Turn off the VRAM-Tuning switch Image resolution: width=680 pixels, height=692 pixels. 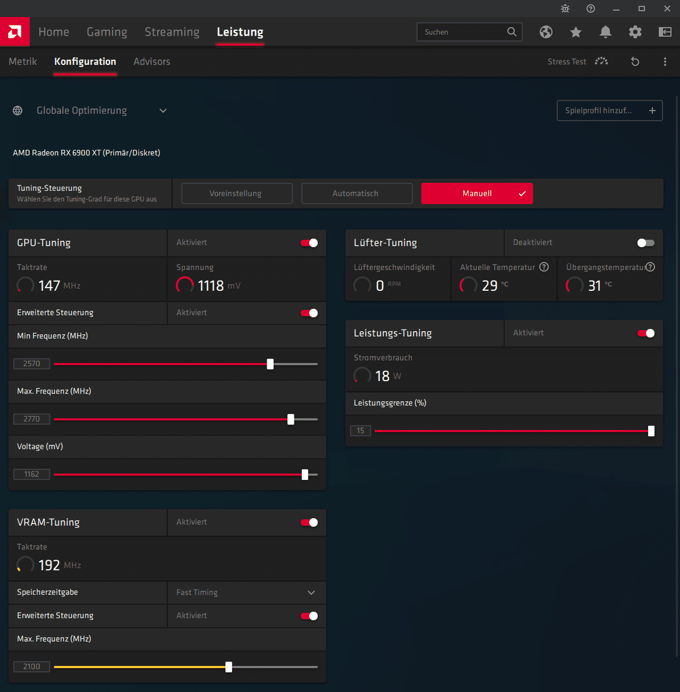pos(309,522)
